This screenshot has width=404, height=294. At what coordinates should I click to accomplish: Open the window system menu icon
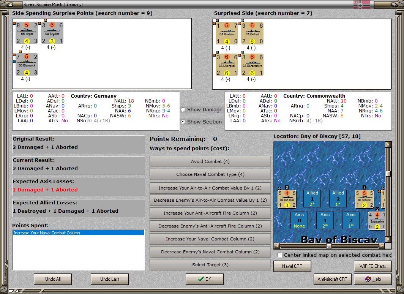pos(9,5)
